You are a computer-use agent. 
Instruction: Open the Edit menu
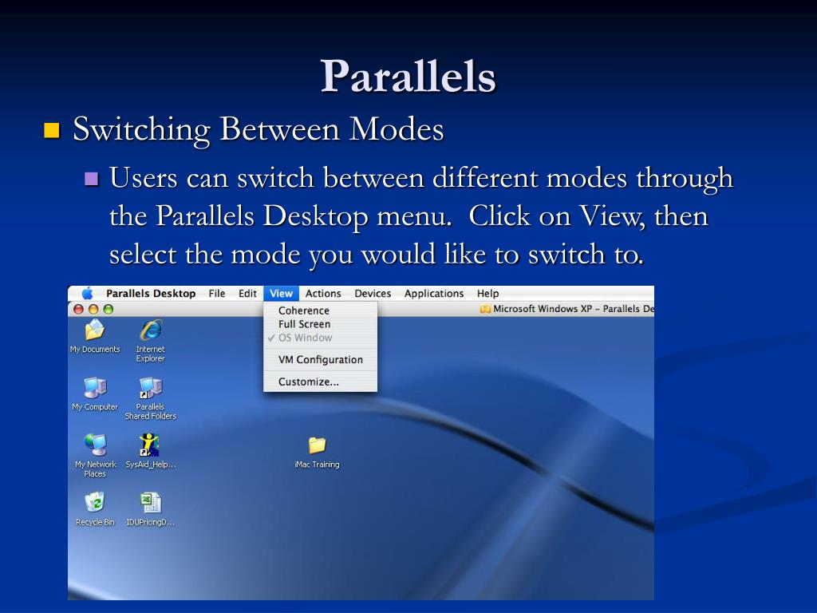click(247, 294)
